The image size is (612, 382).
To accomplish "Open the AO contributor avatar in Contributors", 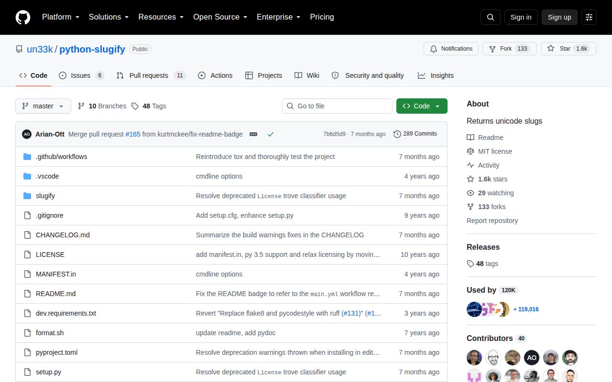I will (532, 357).
